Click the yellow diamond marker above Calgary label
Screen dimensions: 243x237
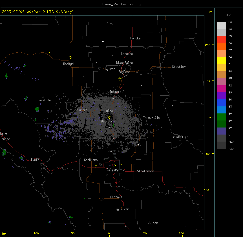click(x=114, y=166)
